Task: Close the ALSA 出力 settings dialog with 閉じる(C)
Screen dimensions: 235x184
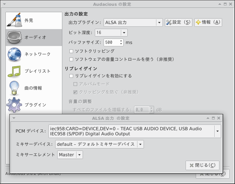Action: point(202,165)
